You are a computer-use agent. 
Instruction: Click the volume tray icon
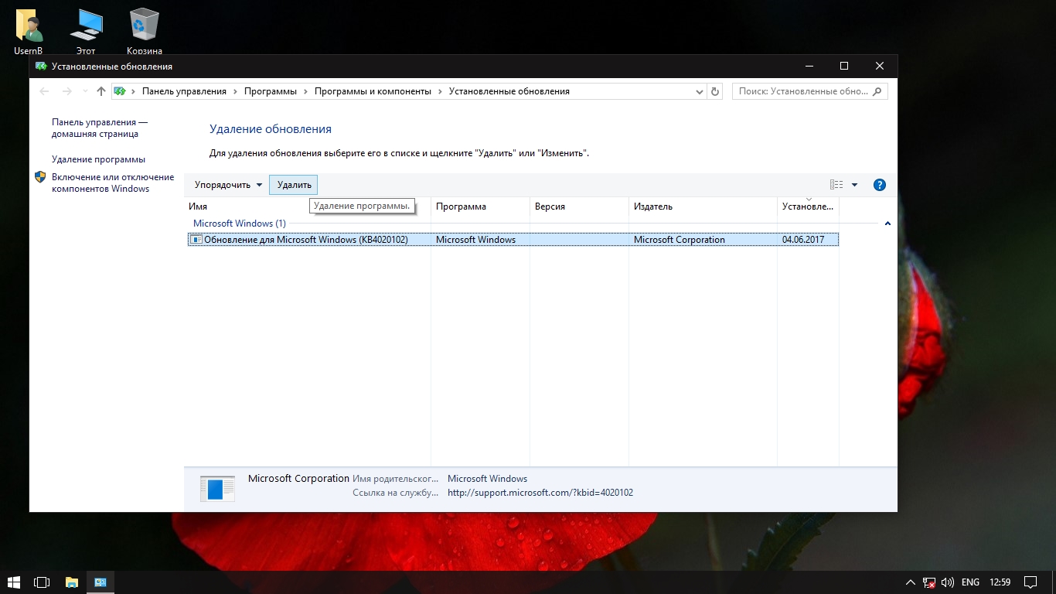[948, 582]
